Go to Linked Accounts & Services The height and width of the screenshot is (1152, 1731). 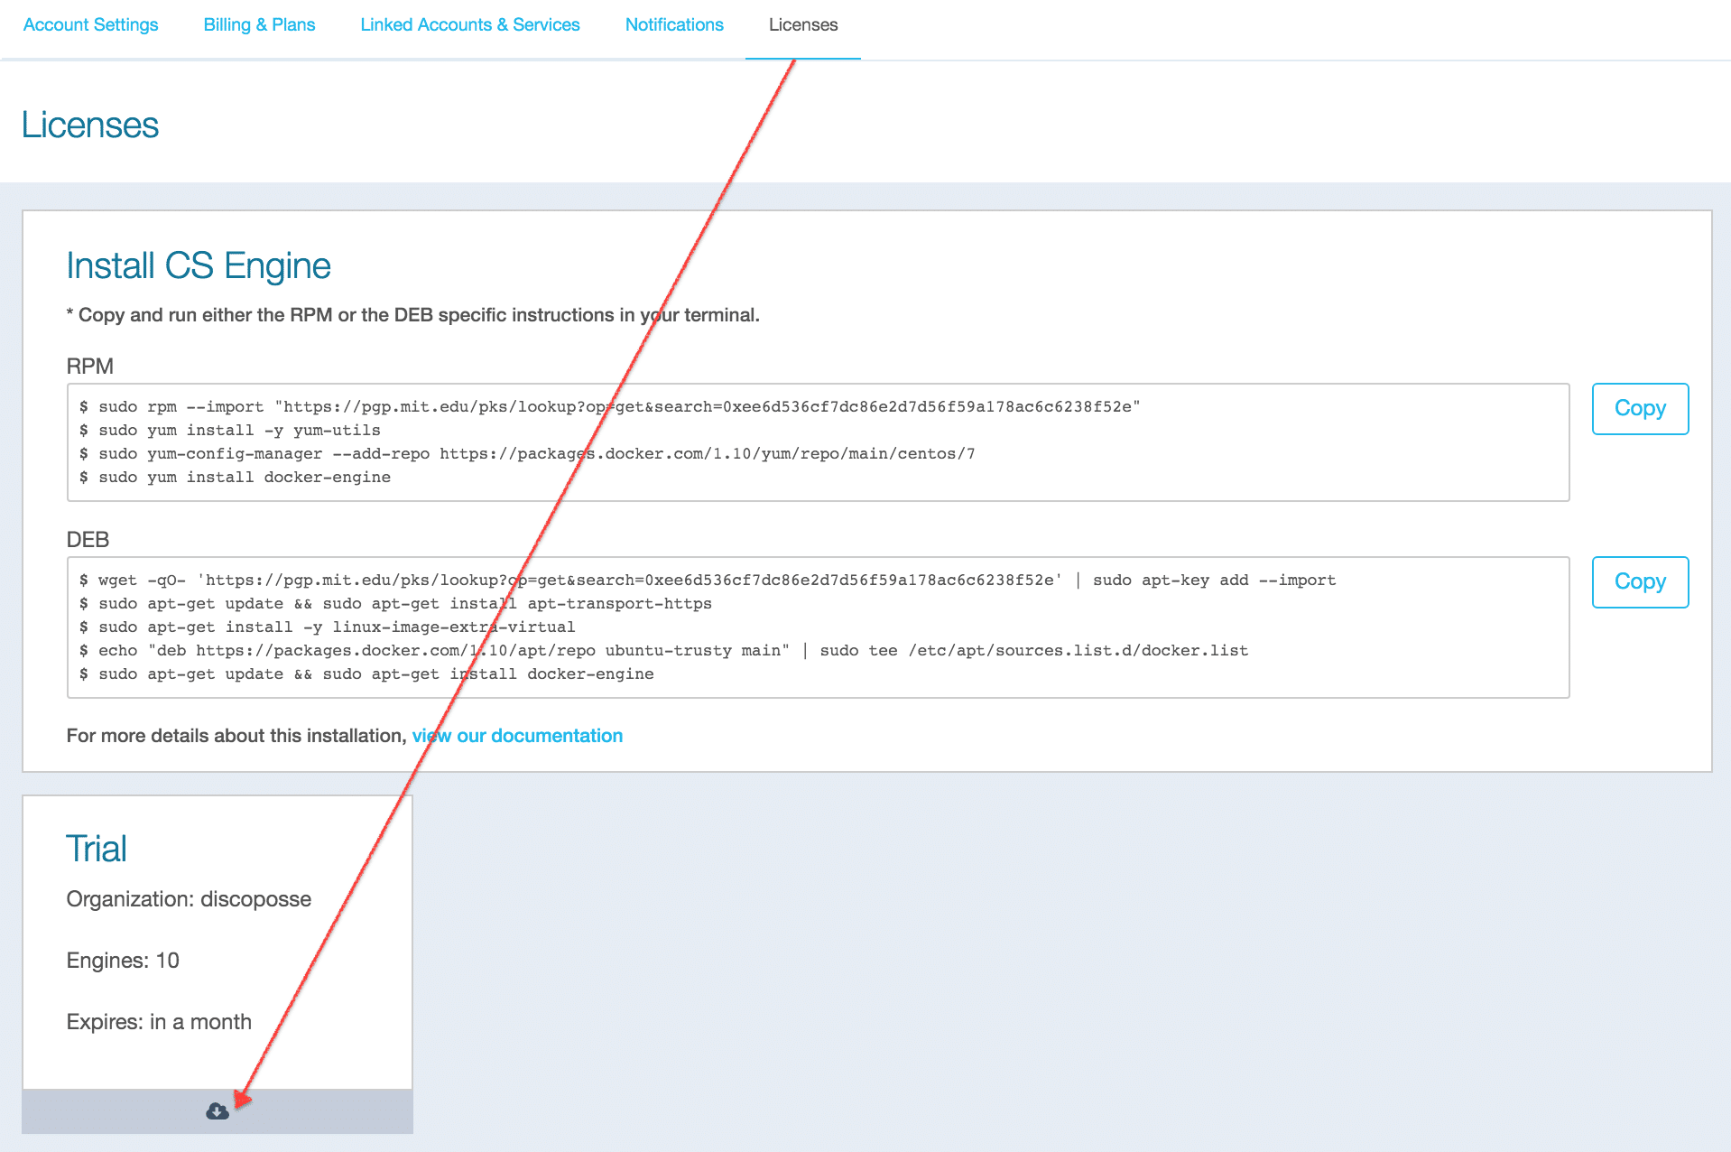point(469,25)
